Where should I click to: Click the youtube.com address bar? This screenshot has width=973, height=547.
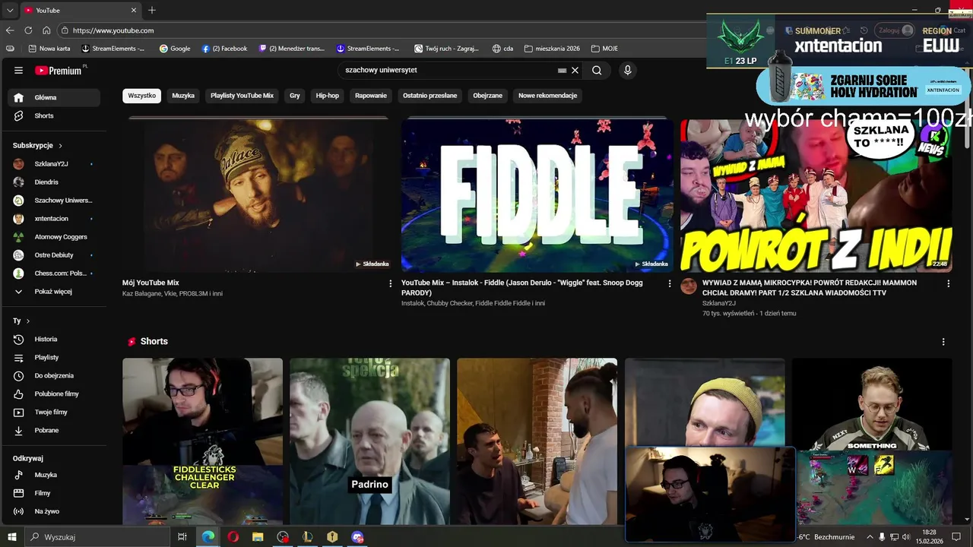pyautogui.click(x=380, y=30)
